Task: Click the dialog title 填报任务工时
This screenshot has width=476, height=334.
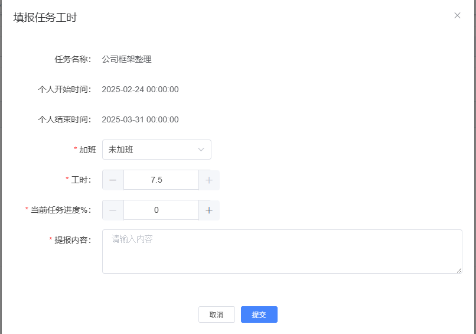Action: (45, 18)
